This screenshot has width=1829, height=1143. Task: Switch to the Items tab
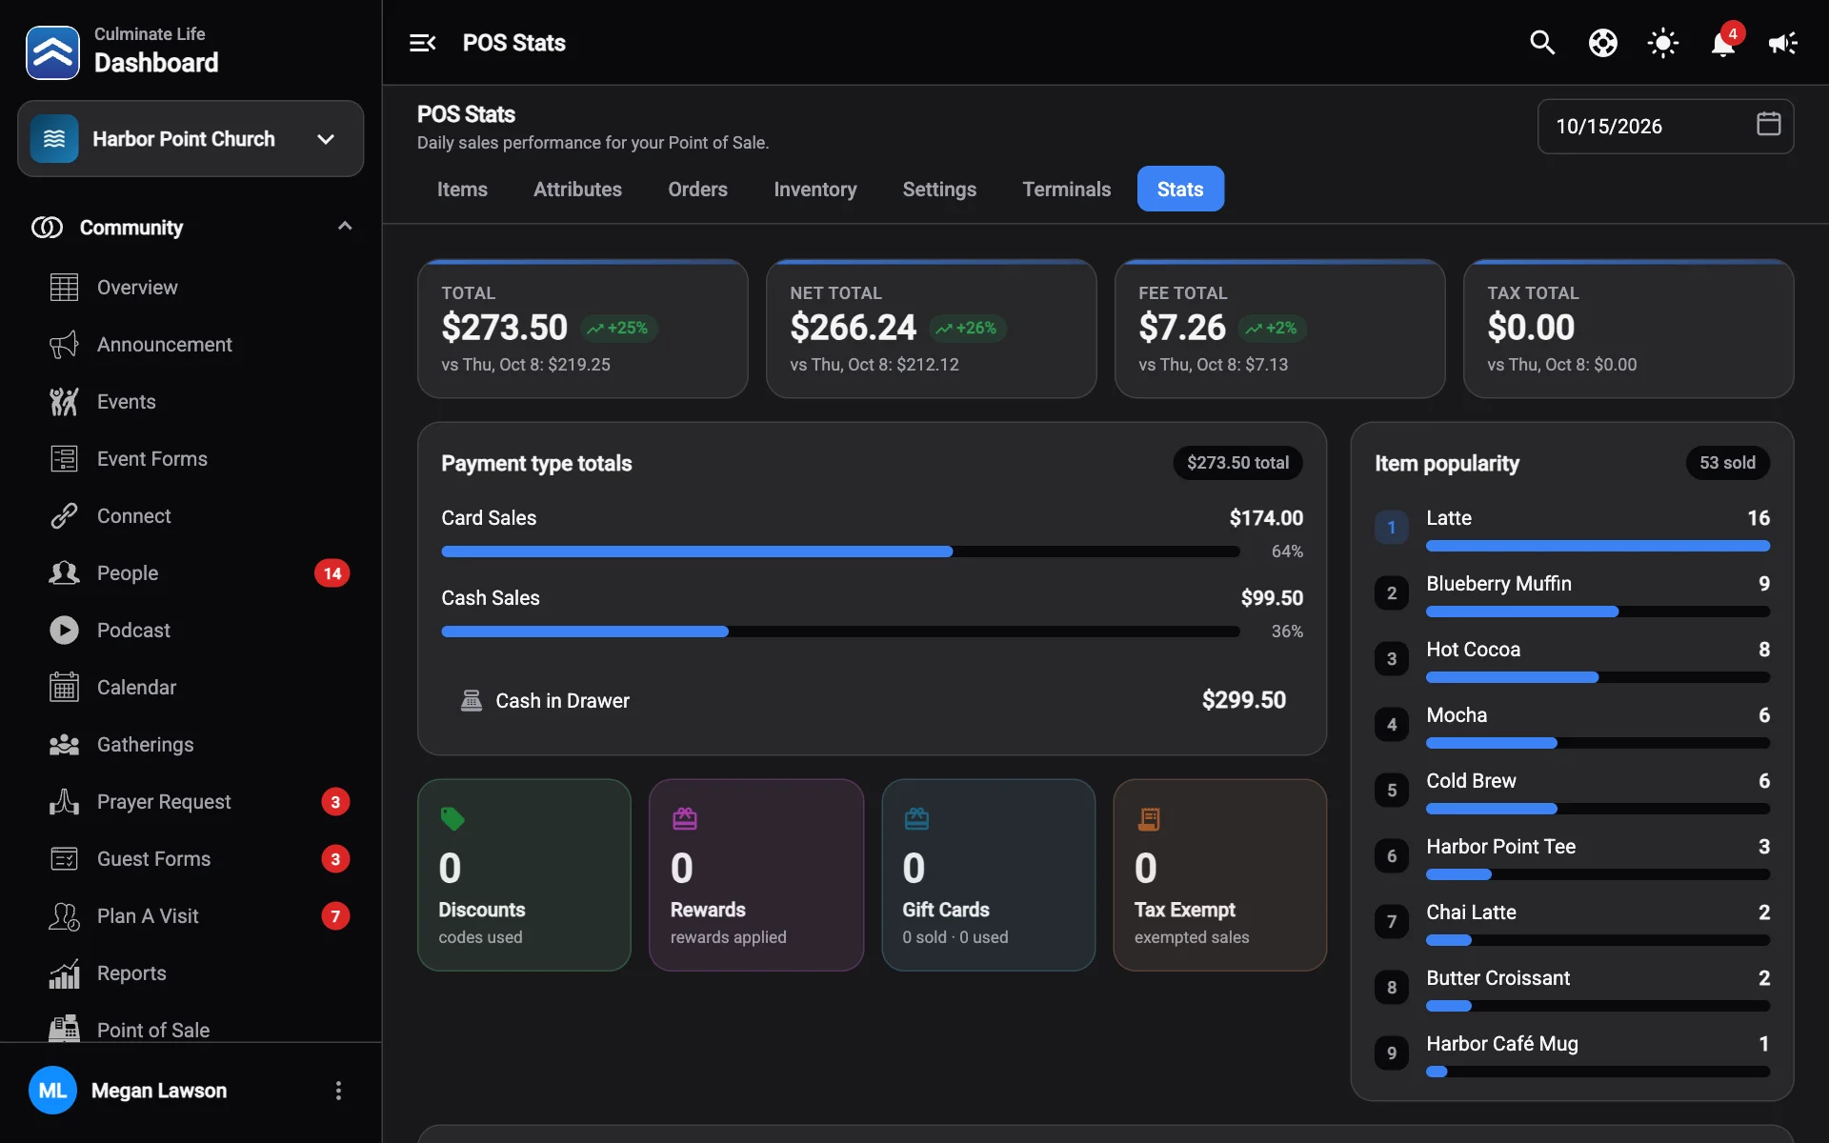[x=462, y=190]
